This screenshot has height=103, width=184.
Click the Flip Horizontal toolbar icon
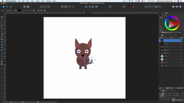coord(86,7)
